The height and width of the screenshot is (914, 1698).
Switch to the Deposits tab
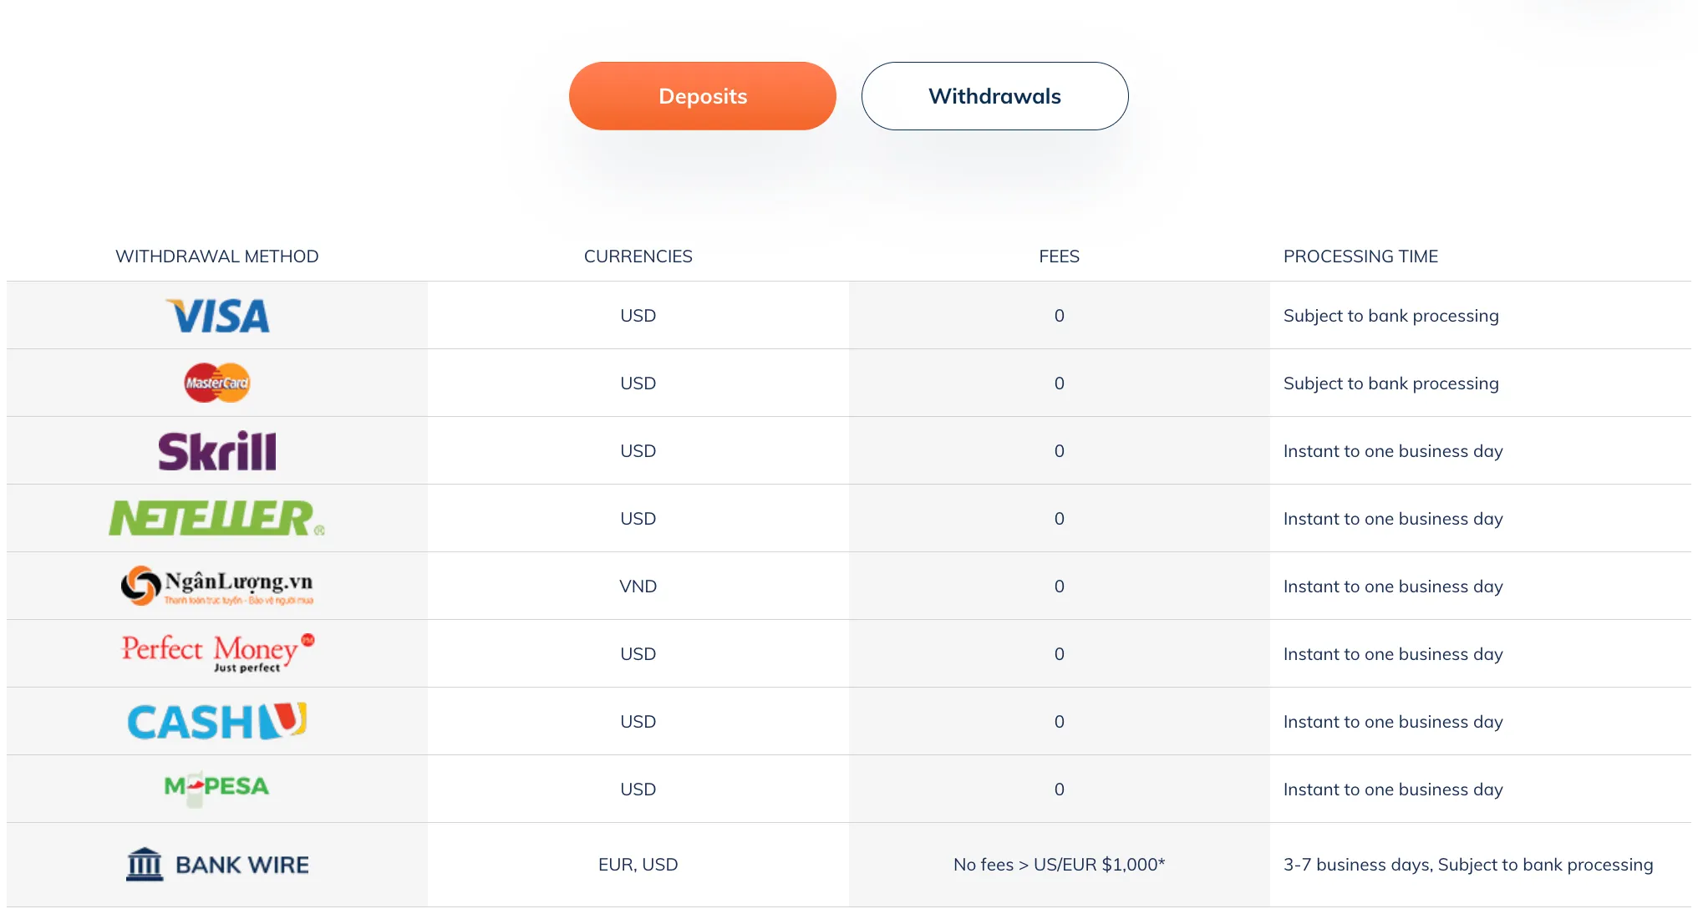702,96
